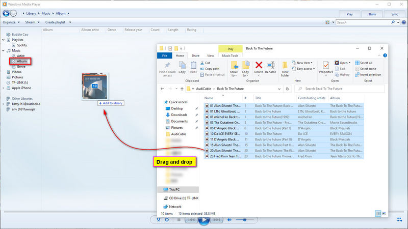
Task: Click the Previous track button
Action: coord(191,220)
